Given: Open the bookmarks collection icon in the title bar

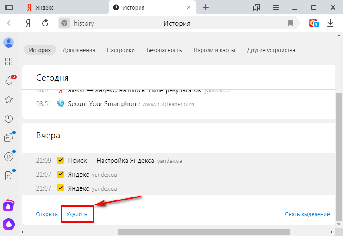Looking at the screenshot, I should coord(256,8).
